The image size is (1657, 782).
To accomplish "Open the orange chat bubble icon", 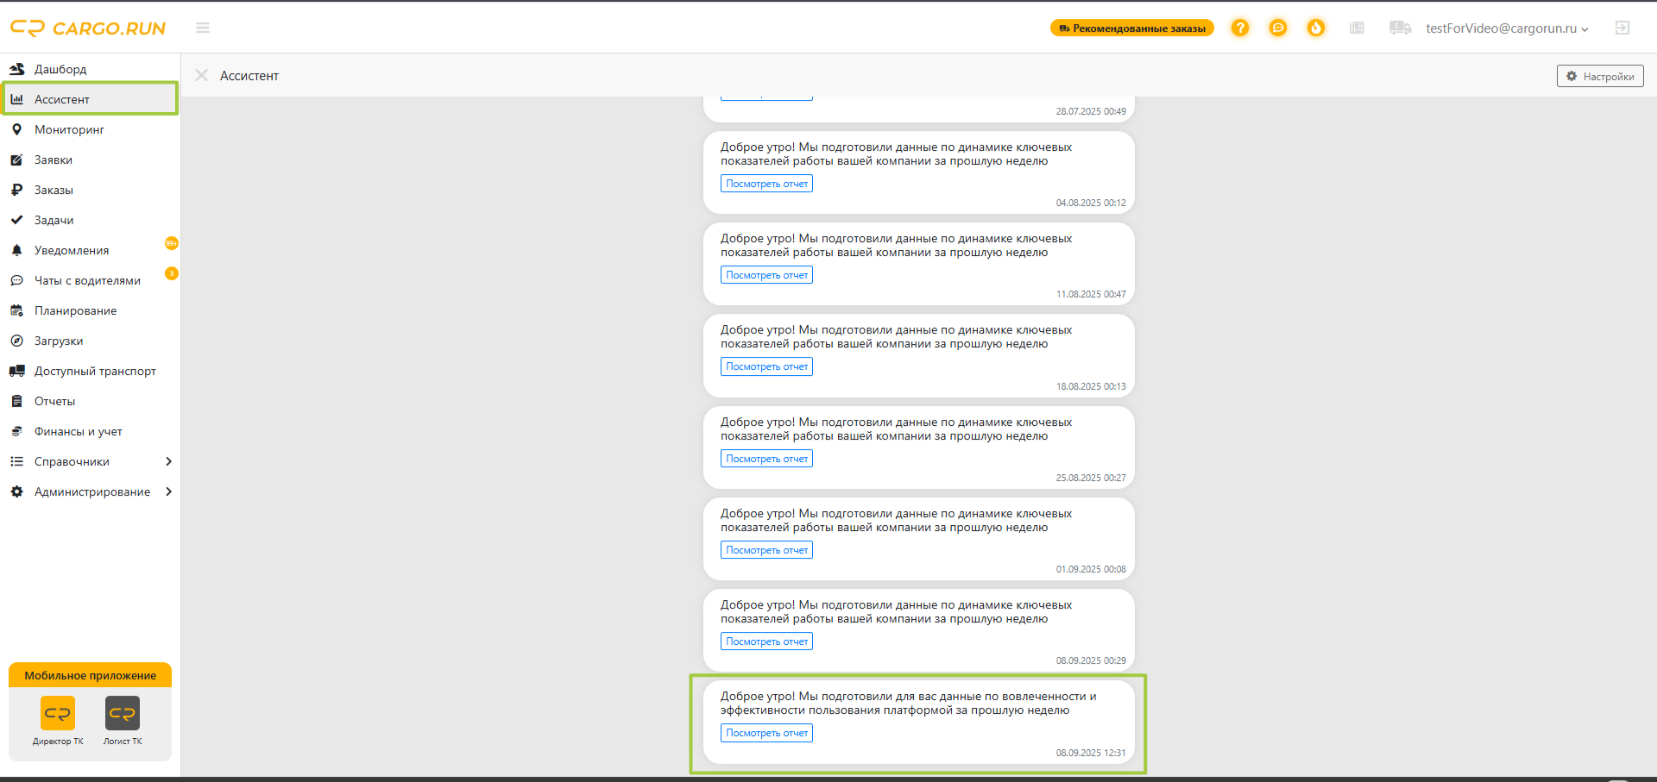I will click(x=1278, y=28).
